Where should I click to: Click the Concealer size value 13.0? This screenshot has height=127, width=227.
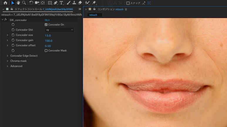coord(48,35)
